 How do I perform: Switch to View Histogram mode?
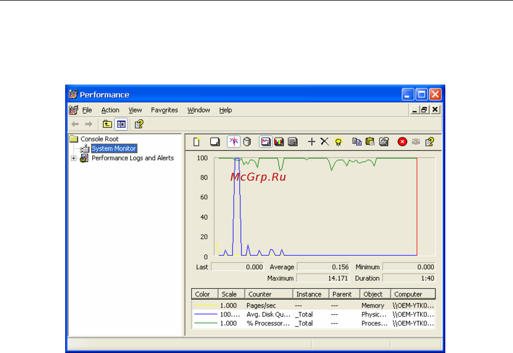click(x=279, y=141)
